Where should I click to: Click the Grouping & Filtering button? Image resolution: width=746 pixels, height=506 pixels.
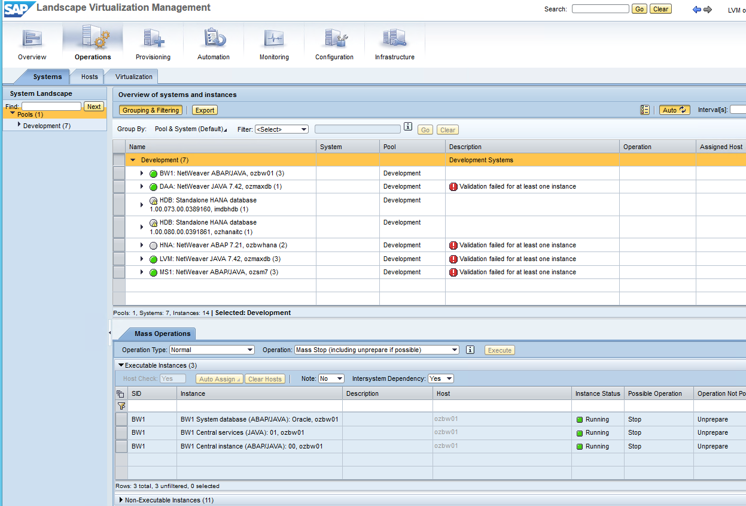[x=151, y=110]
